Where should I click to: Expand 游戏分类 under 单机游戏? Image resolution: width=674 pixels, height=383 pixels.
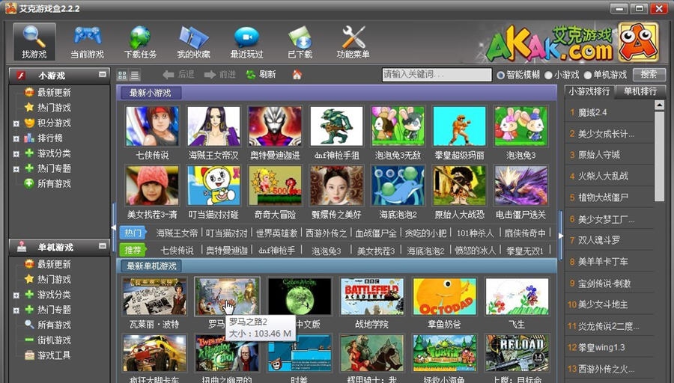[16, 295]
